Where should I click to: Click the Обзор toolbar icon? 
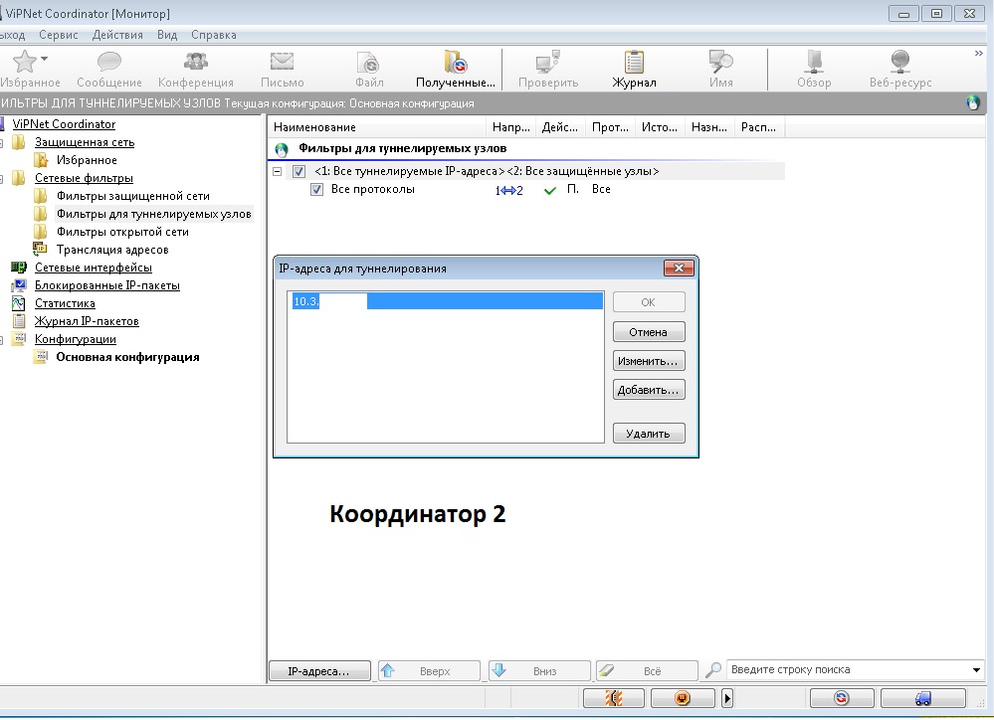coord(814,62)
